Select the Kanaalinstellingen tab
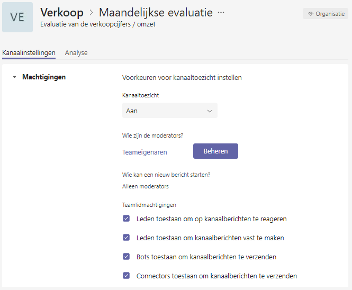Viewport: 352px width, 290px height. (29, 53)
